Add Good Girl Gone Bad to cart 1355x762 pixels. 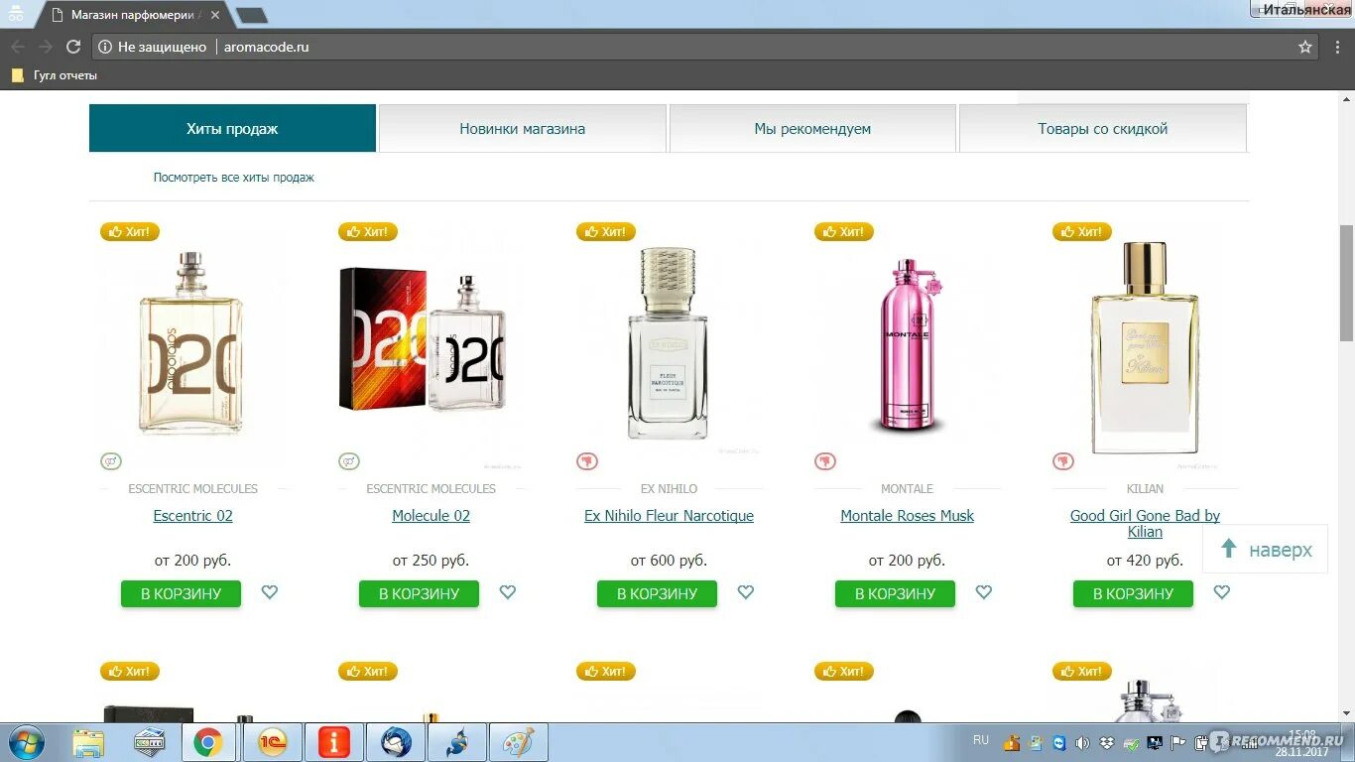(1133, 593)
